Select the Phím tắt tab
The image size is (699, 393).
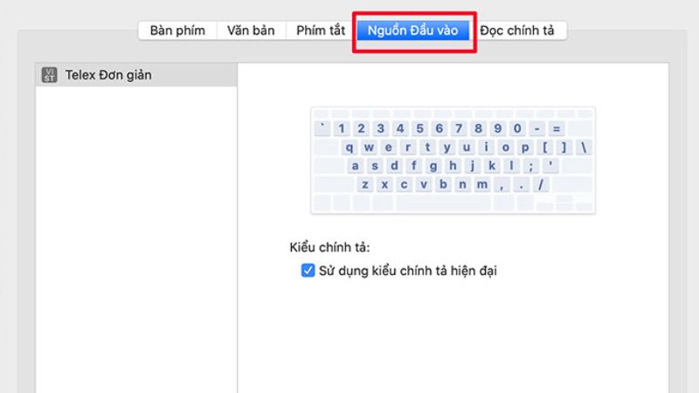point(321,31)
